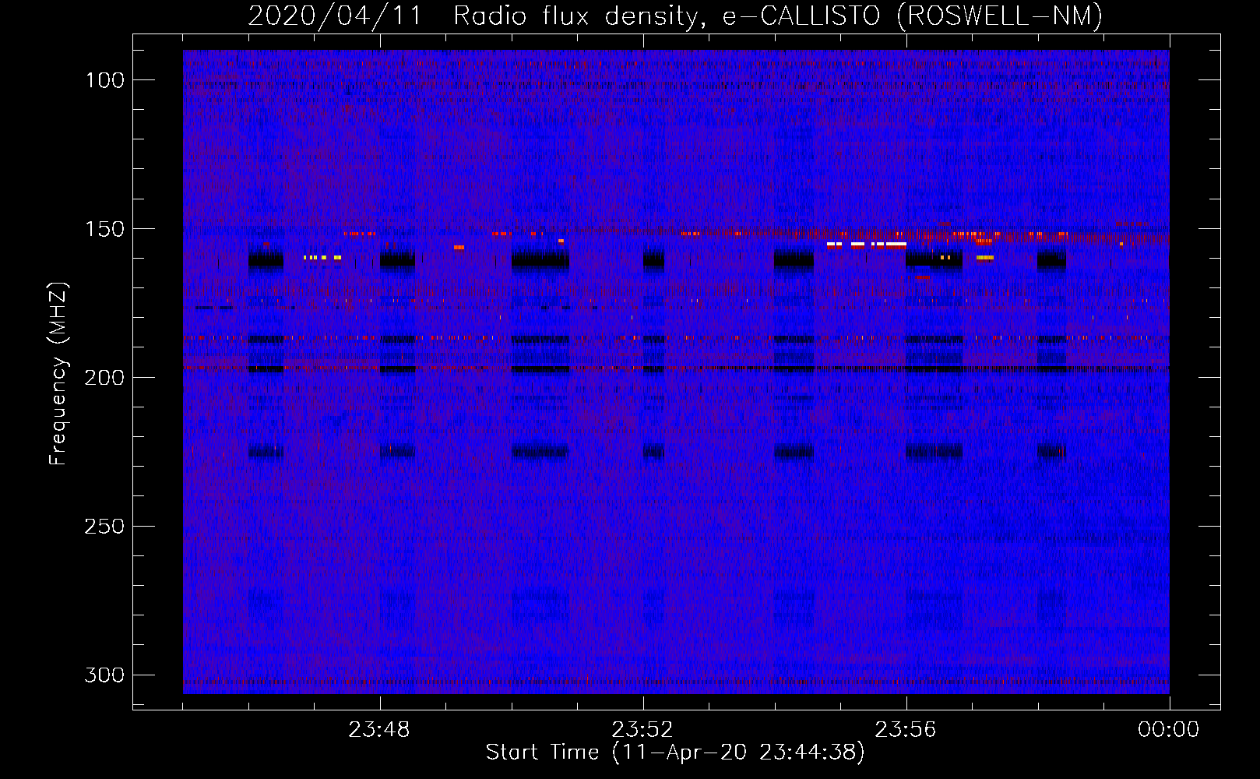Click the 23:48 time tick label
Viewport: 1260px width, 779px height.
(x=379, y=730)
